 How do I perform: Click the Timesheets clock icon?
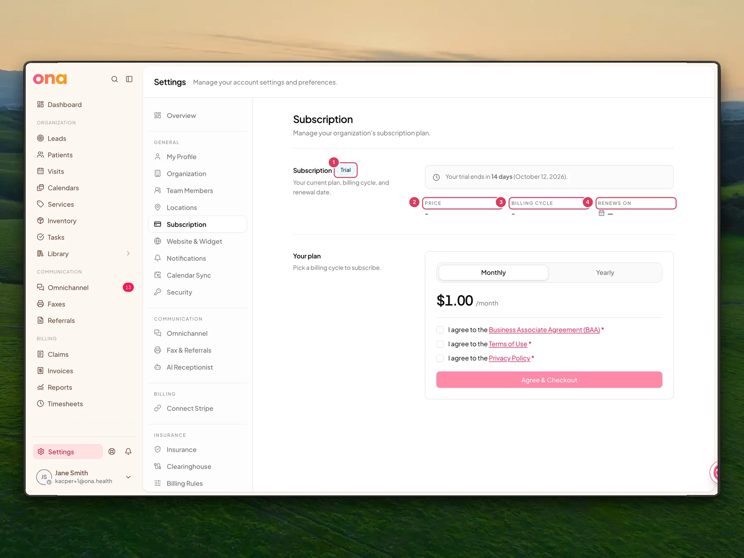40,404
